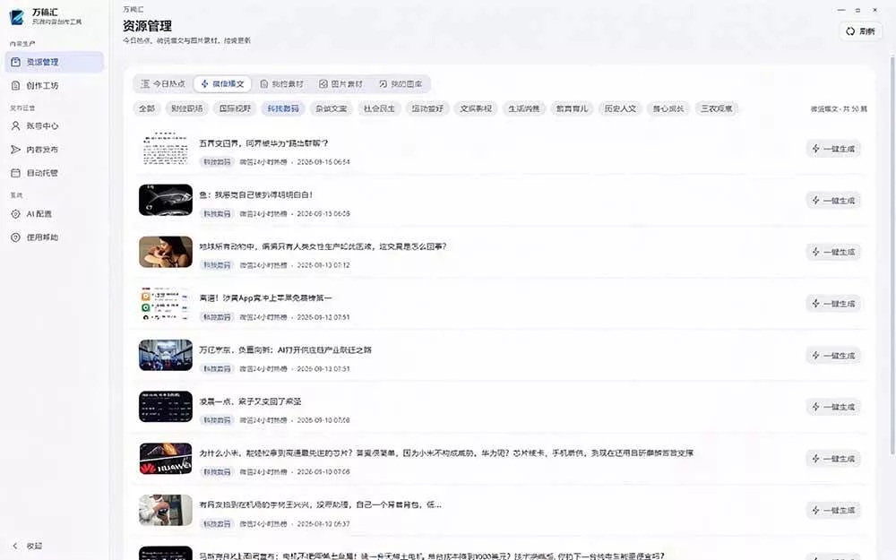Switch to the 今日热点 tab
The width and height of the screenshot is (896, 560).
[163, 83]
